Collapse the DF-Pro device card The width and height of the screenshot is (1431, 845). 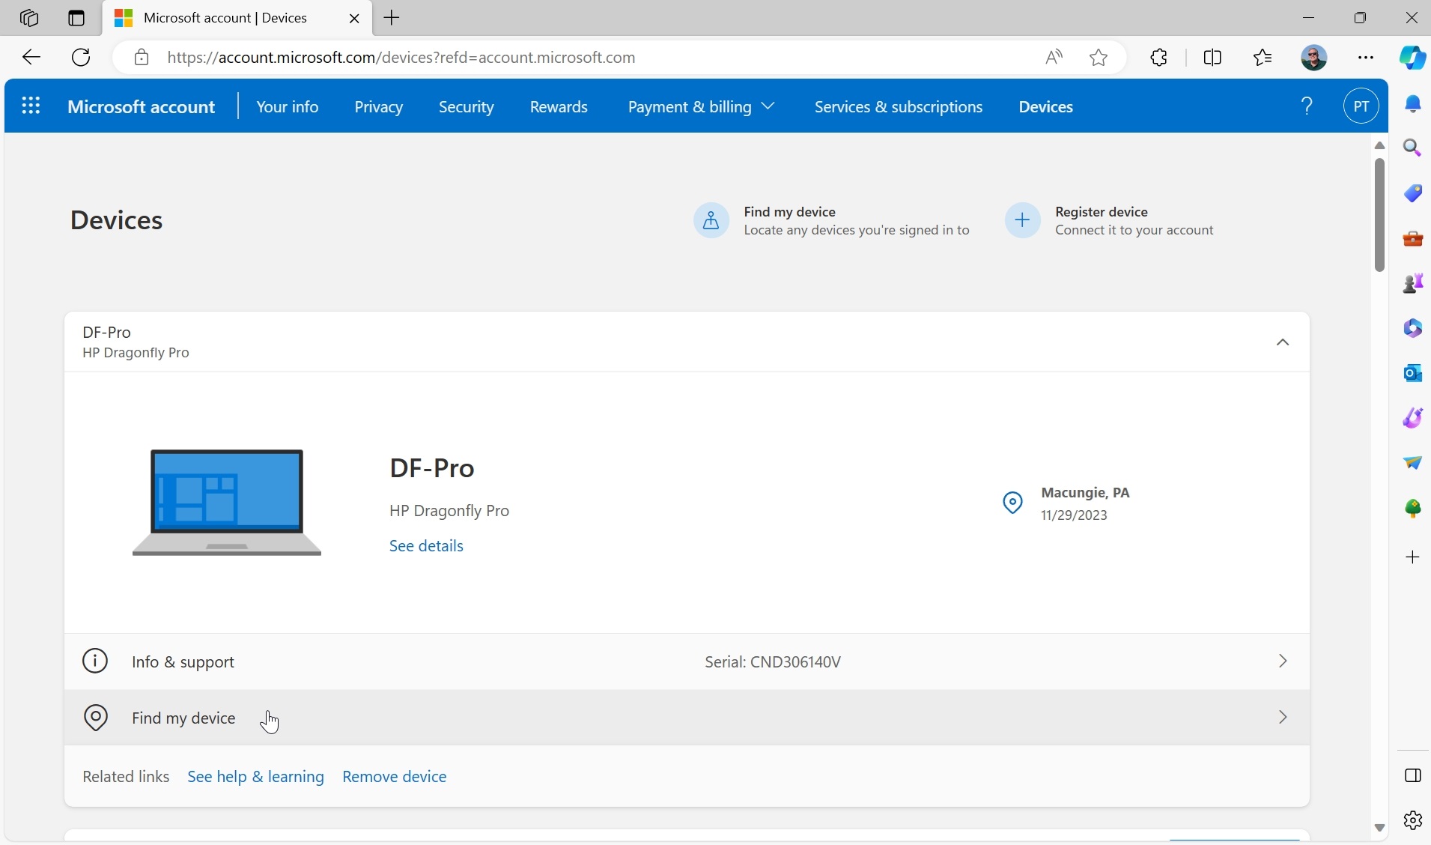point(1282,342)
